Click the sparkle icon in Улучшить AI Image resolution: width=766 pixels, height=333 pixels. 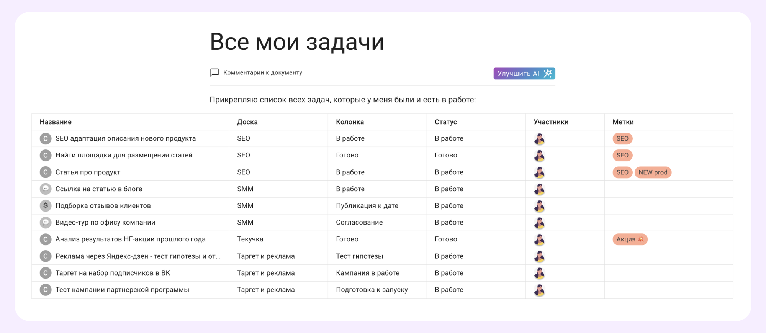pyautogui.click(x=548, y=73)
